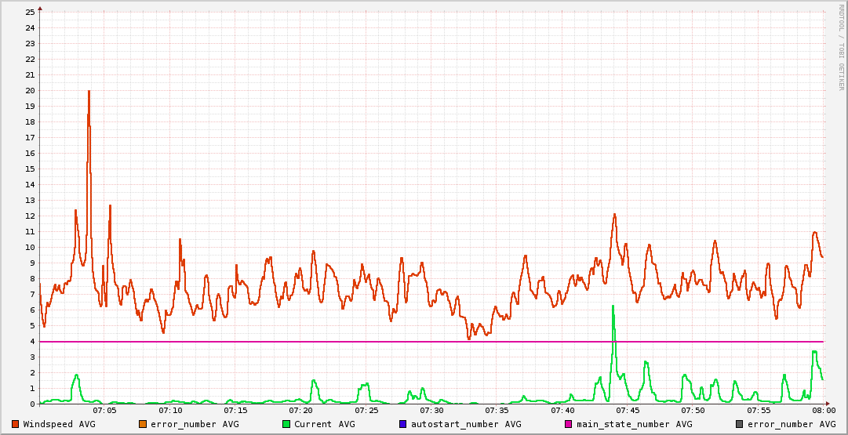Screen dimensions: 848x435
Task: Click the tallest green Current spike
Action: coord(613,307)
